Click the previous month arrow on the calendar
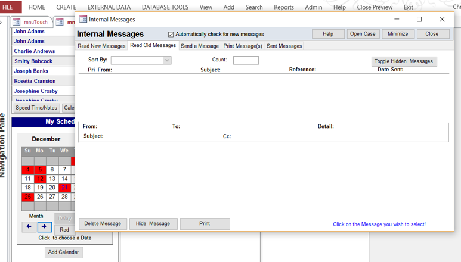 29,227
